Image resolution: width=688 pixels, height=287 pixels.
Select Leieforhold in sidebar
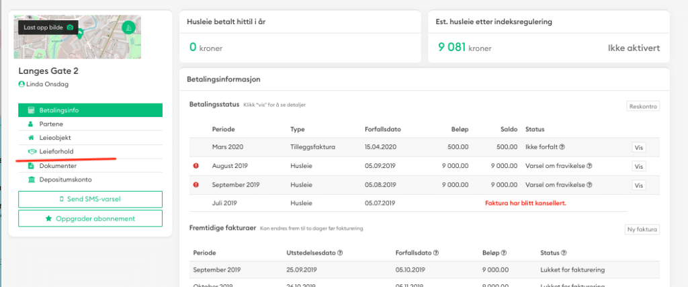(x=90, y=152)
